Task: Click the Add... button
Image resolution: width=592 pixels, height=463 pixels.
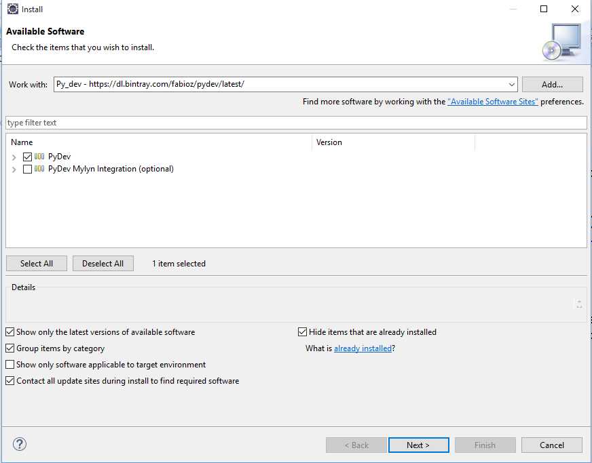Action: coord(553,85)
